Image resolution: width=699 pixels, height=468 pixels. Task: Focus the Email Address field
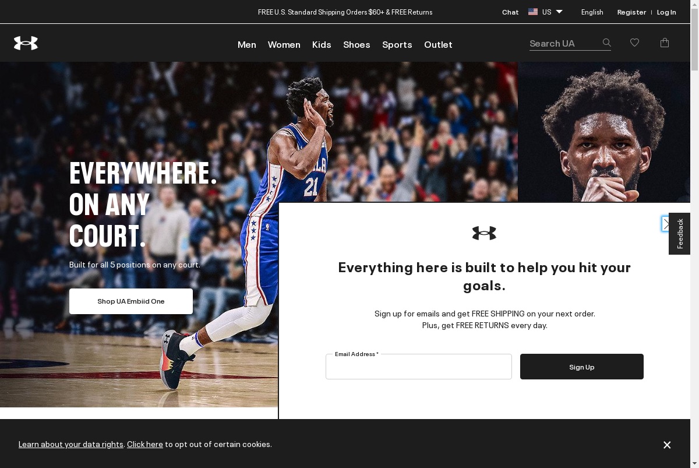(419, 367)
